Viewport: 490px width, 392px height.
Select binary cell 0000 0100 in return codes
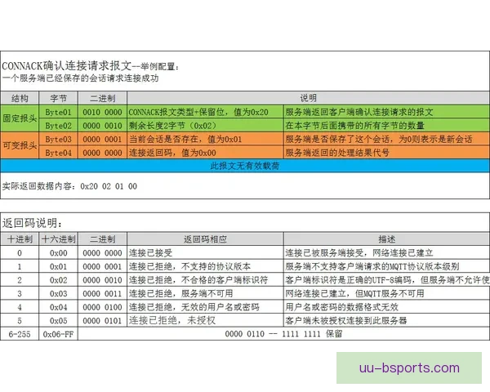[x=103, y=307]
